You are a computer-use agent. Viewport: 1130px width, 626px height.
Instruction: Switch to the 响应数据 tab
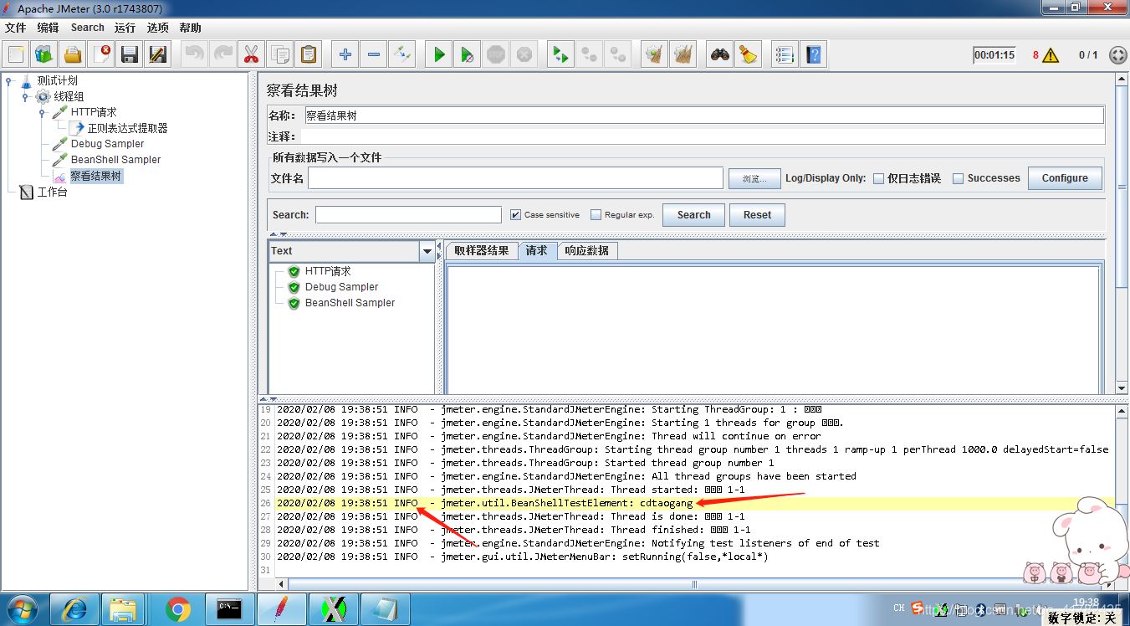click(587, 250)
